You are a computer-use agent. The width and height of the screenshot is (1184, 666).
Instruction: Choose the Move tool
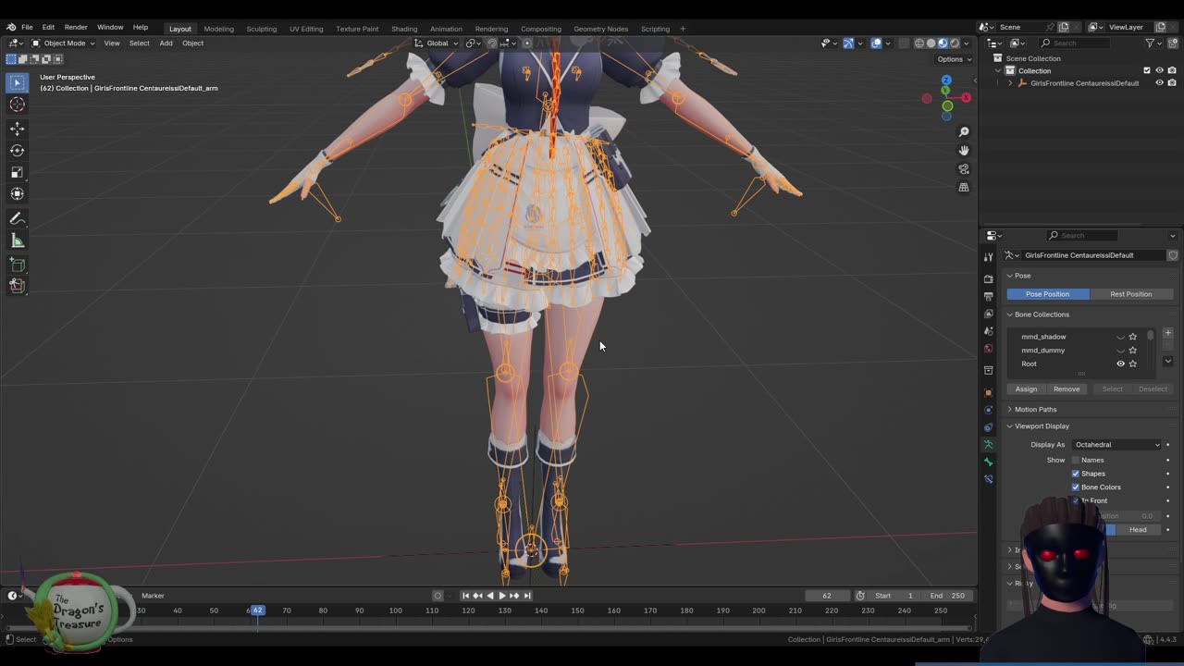[17, 129]
